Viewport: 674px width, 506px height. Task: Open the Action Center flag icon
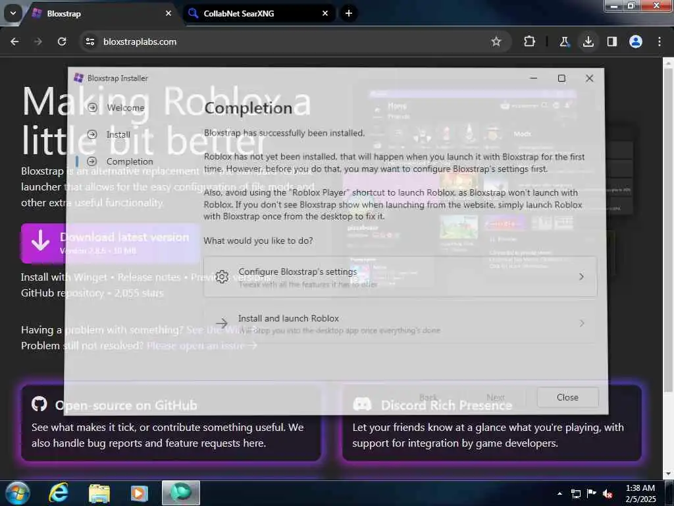(x=592, y=493)
